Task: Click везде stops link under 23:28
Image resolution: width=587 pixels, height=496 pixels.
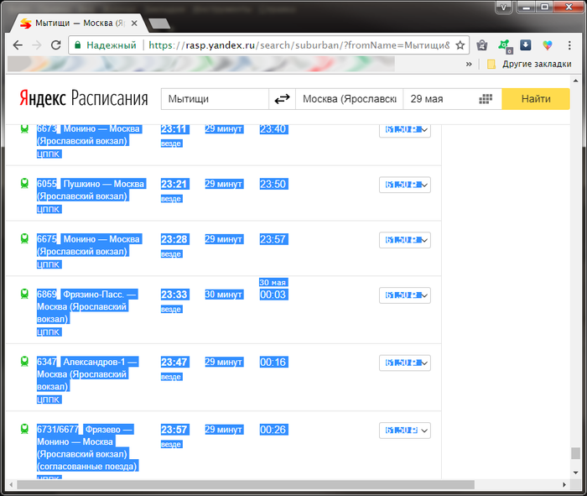Action: pos(171,254)
